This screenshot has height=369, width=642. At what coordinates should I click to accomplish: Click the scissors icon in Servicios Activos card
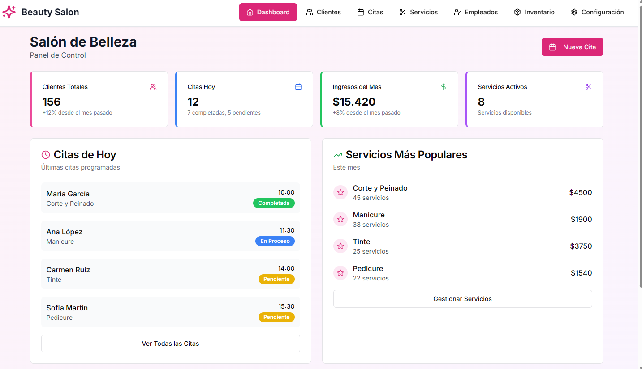tap(589, 87)
